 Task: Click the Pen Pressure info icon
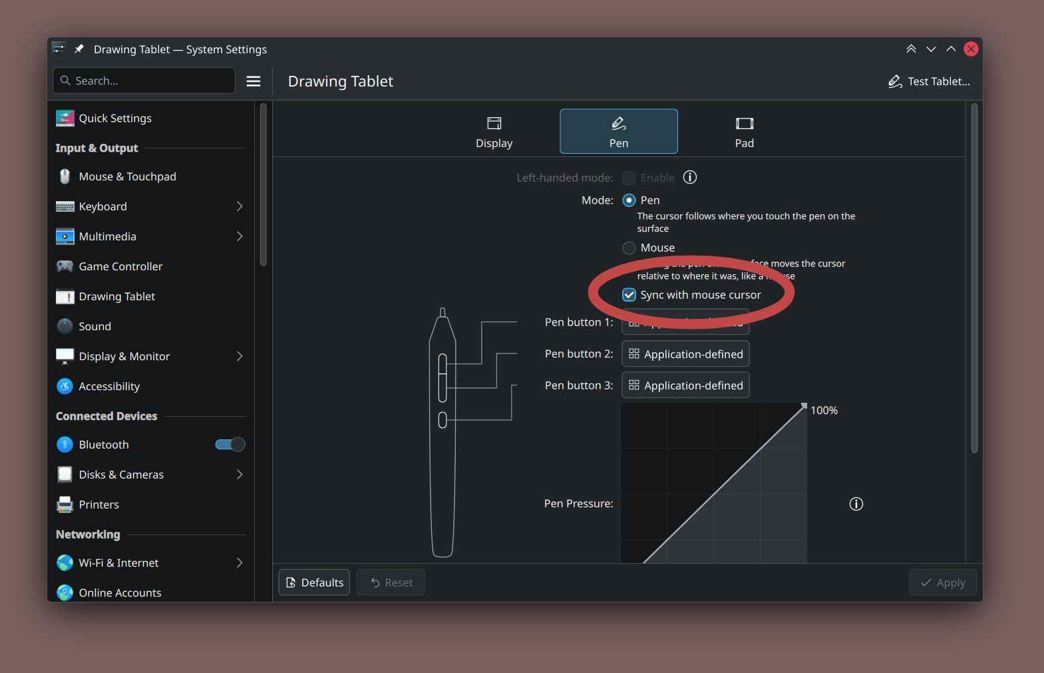(x=856, y=504)
